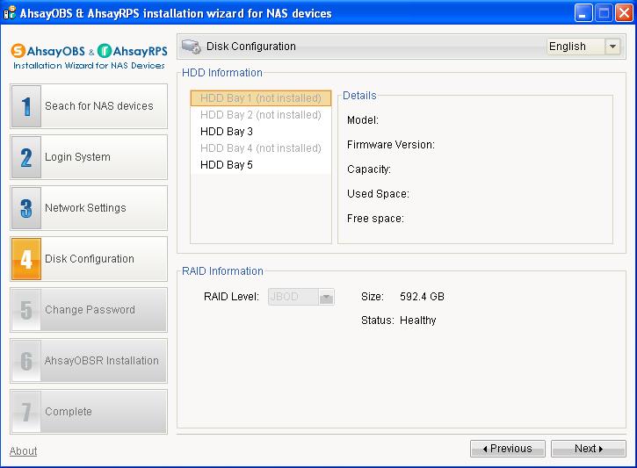Click the Model: label
The height and width of the screenshot is (468, 637).
363,120
